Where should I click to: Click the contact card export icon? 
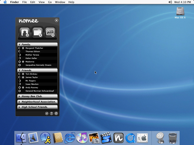coord(50,33)
